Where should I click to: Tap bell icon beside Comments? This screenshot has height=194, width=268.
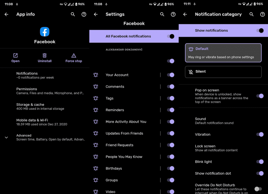click(96, 86)
